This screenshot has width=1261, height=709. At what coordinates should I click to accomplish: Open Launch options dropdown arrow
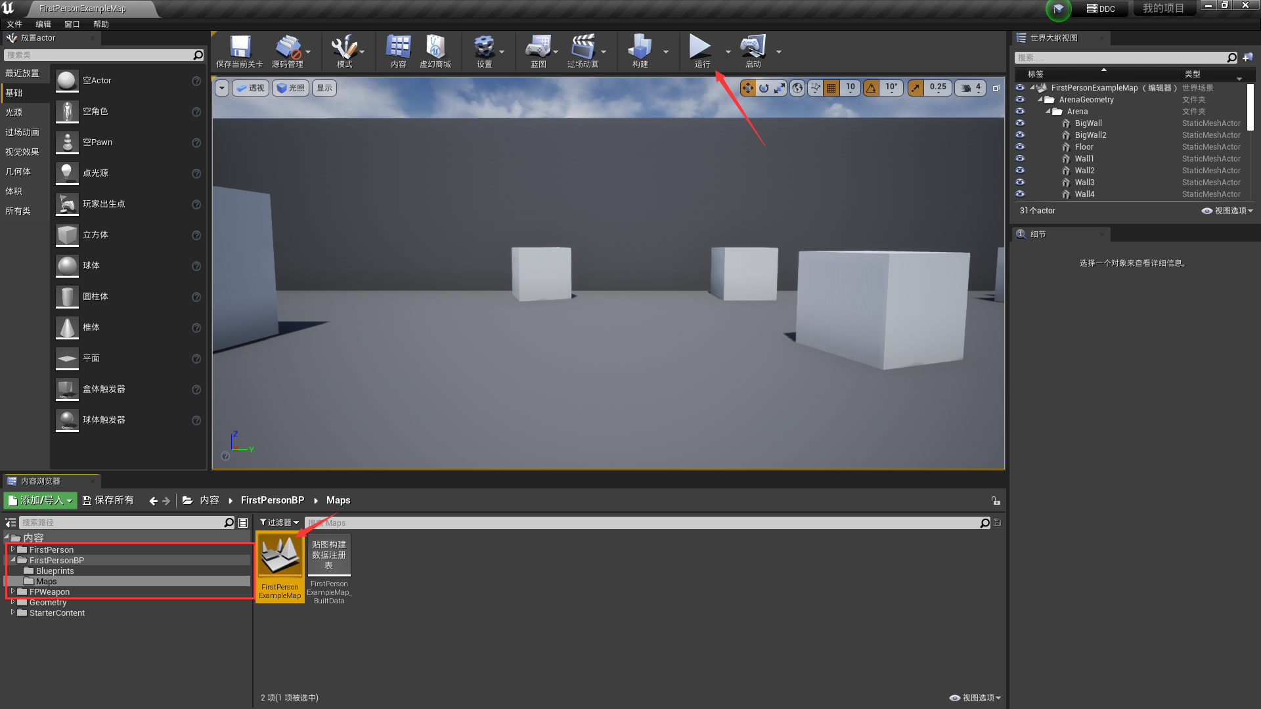point(779,51)
